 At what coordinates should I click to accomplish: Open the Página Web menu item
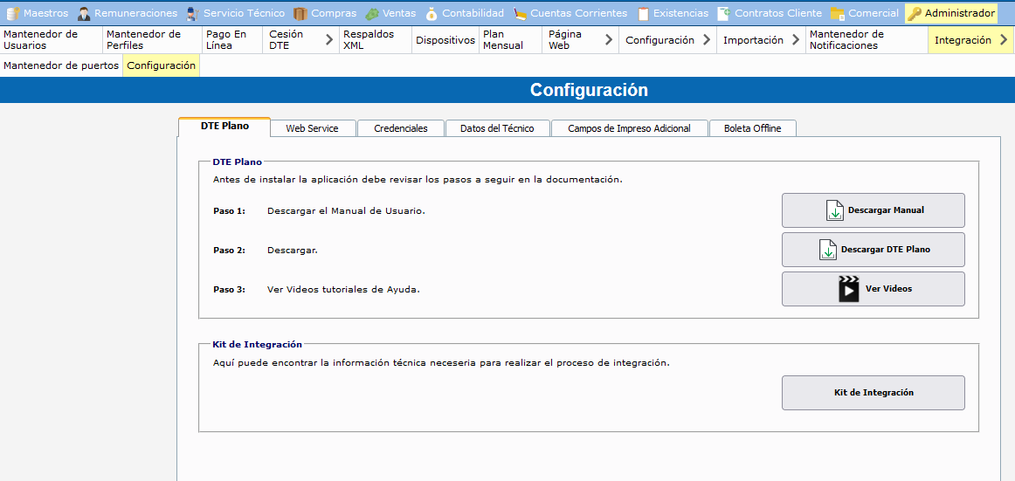tap(580, 40)
